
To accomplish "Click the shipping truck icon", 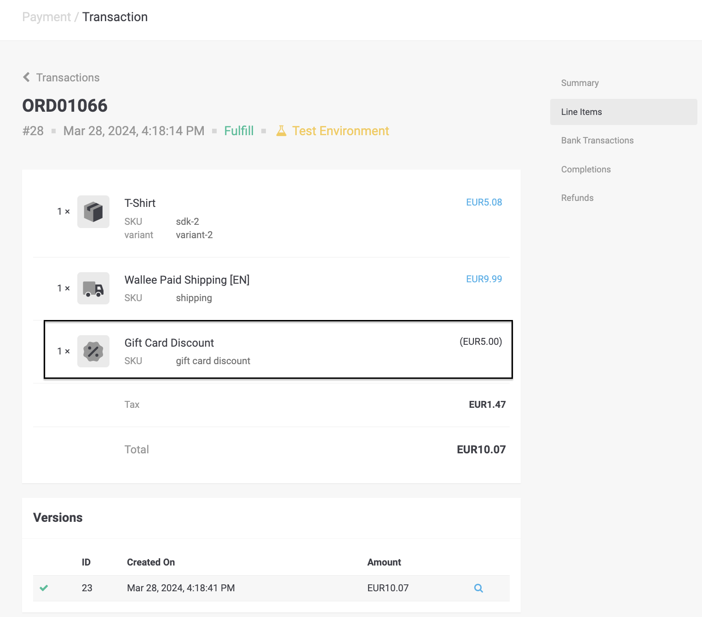I will (x=93, y=289).
